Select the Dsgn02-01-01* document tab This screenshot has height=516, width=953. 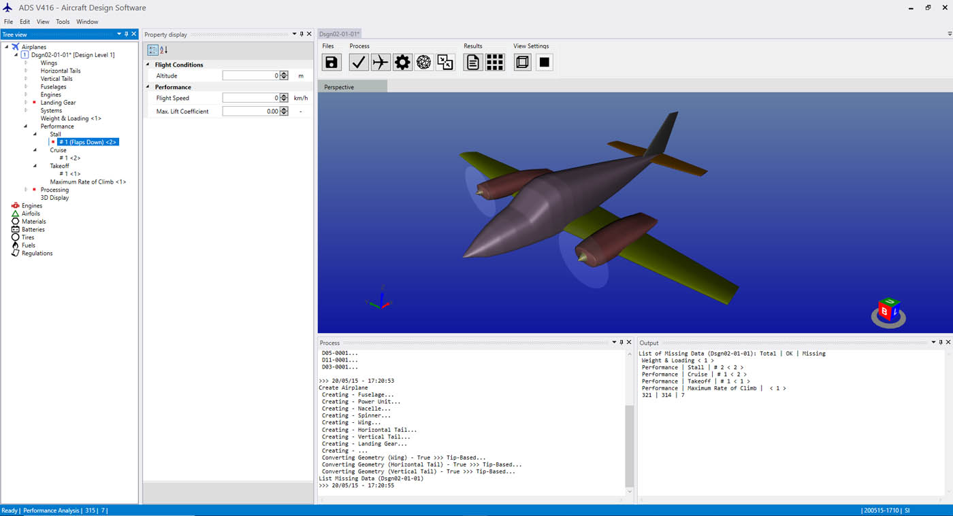(x=340, y=34)
